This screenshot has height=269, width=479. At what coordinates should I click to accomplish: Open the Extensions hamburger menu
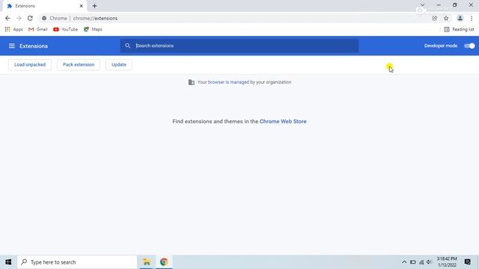tap(12, 46)
